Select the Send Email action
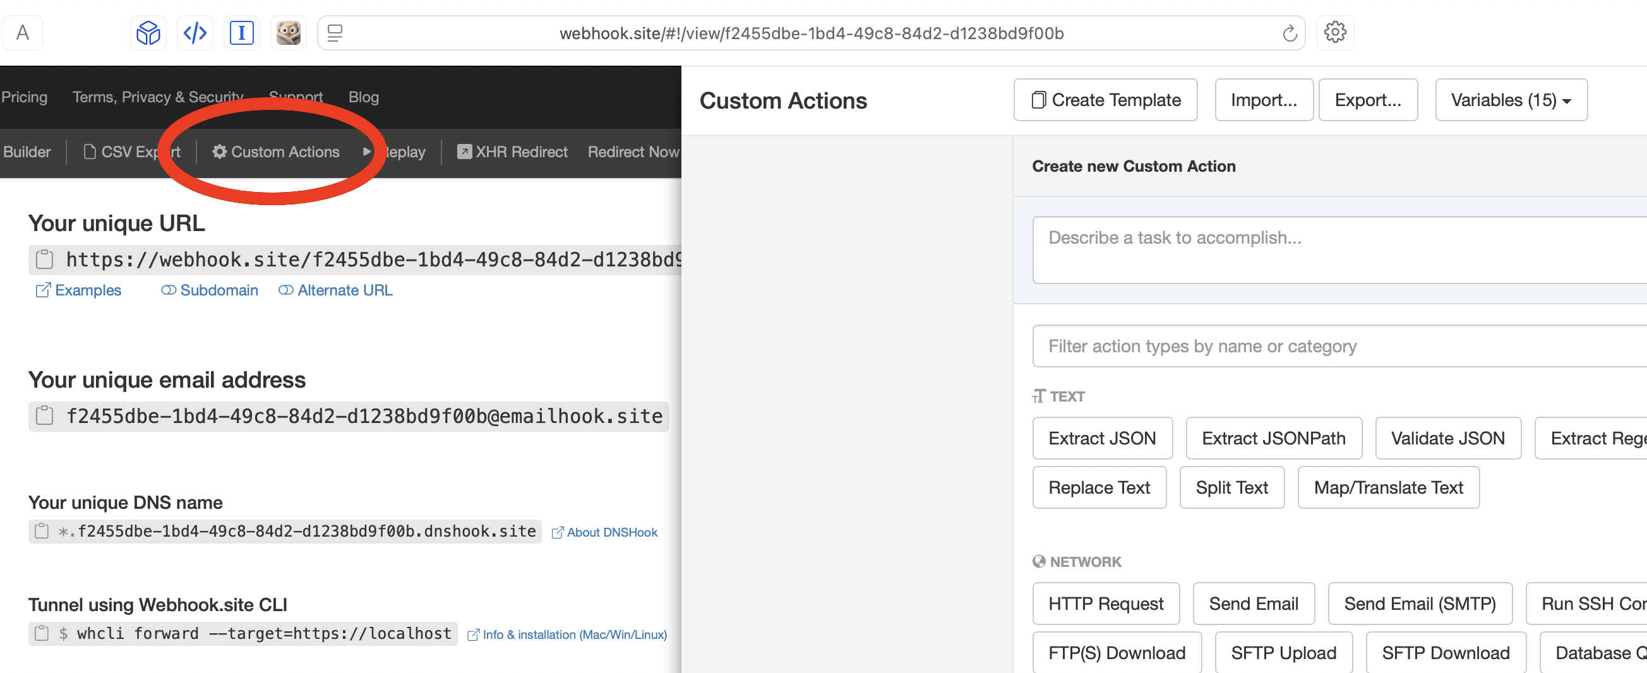 coord(1253,603)
